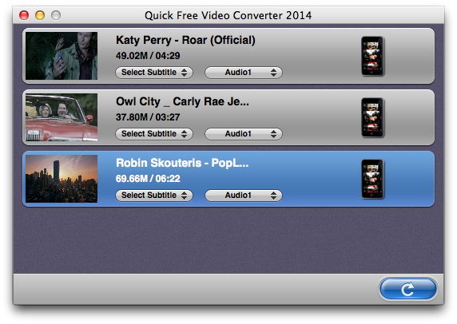
Task: Open Audio1 dropdown for Robin Skouteris video
Action: (x=244, y=195)
